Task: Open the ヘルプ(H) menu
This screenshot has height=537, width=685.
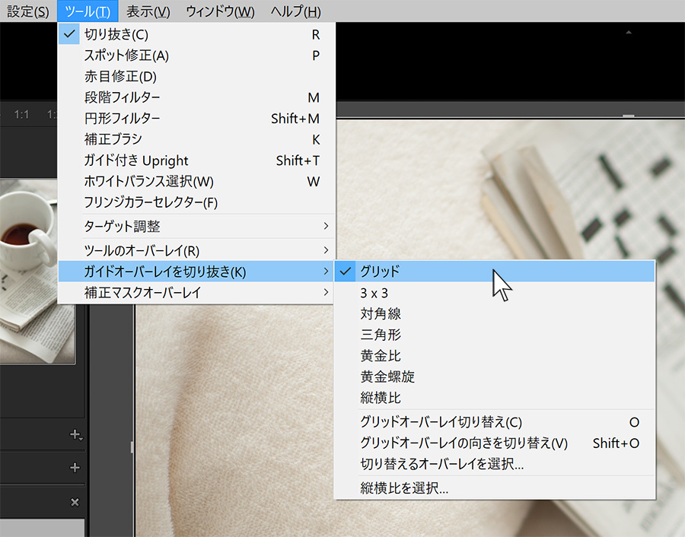Action: [295, 11]
